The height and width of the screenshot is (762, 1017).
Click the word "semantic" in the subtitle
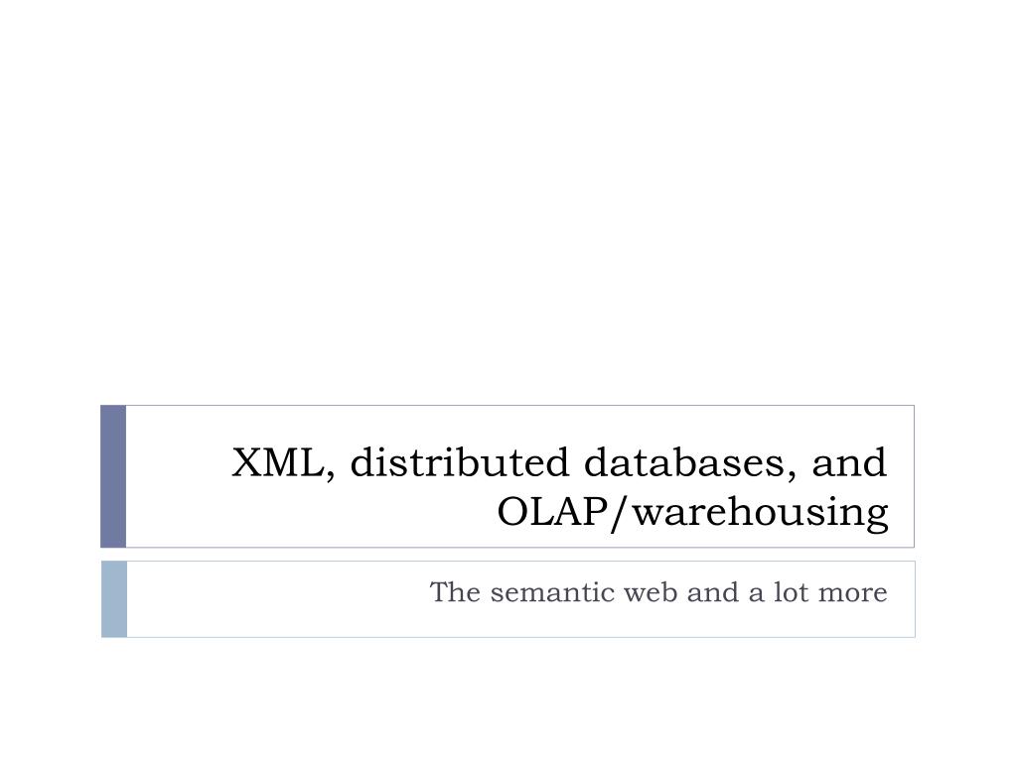pyautogui.click(x=552, y=592)
